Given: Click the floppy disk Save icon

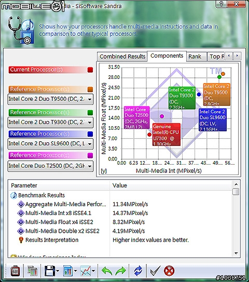Looking at the screenshot, I should click(50, 271).
